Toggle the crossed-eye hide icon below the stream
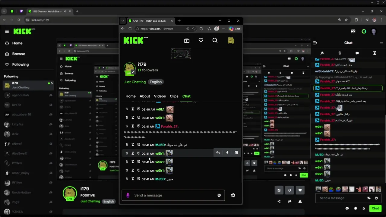Image resolution: width=386 pixels, height=217 pixels. pos(289,201)
